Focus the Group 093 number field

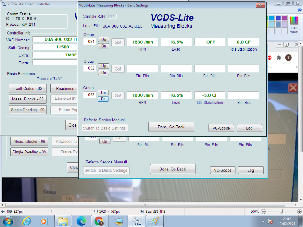click(x=90, y=95)
